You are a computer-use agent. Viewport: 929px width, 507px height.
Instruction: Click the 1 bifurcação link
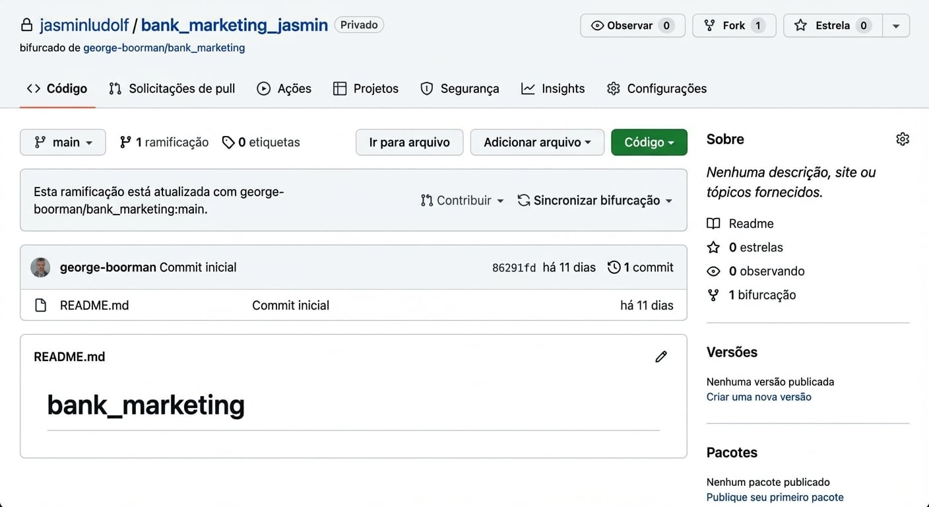(x=752, y=294)
